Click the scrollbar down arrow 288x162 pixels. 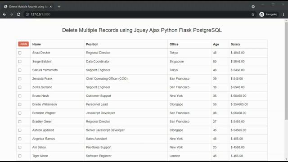[286, 159]
